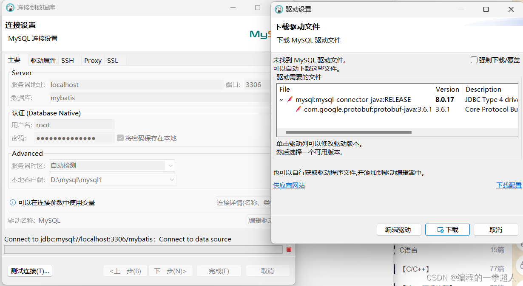The width and height of the screenshot is (523, 286).
Task: Click the MySQL logo in connection settings
Action: (260, 34)
